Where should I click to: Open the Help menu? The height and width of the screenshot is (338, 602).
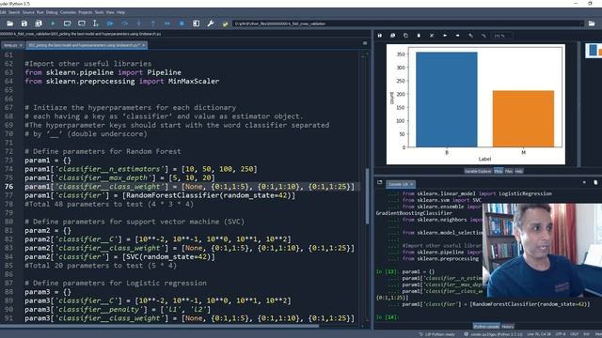(121, 12)
